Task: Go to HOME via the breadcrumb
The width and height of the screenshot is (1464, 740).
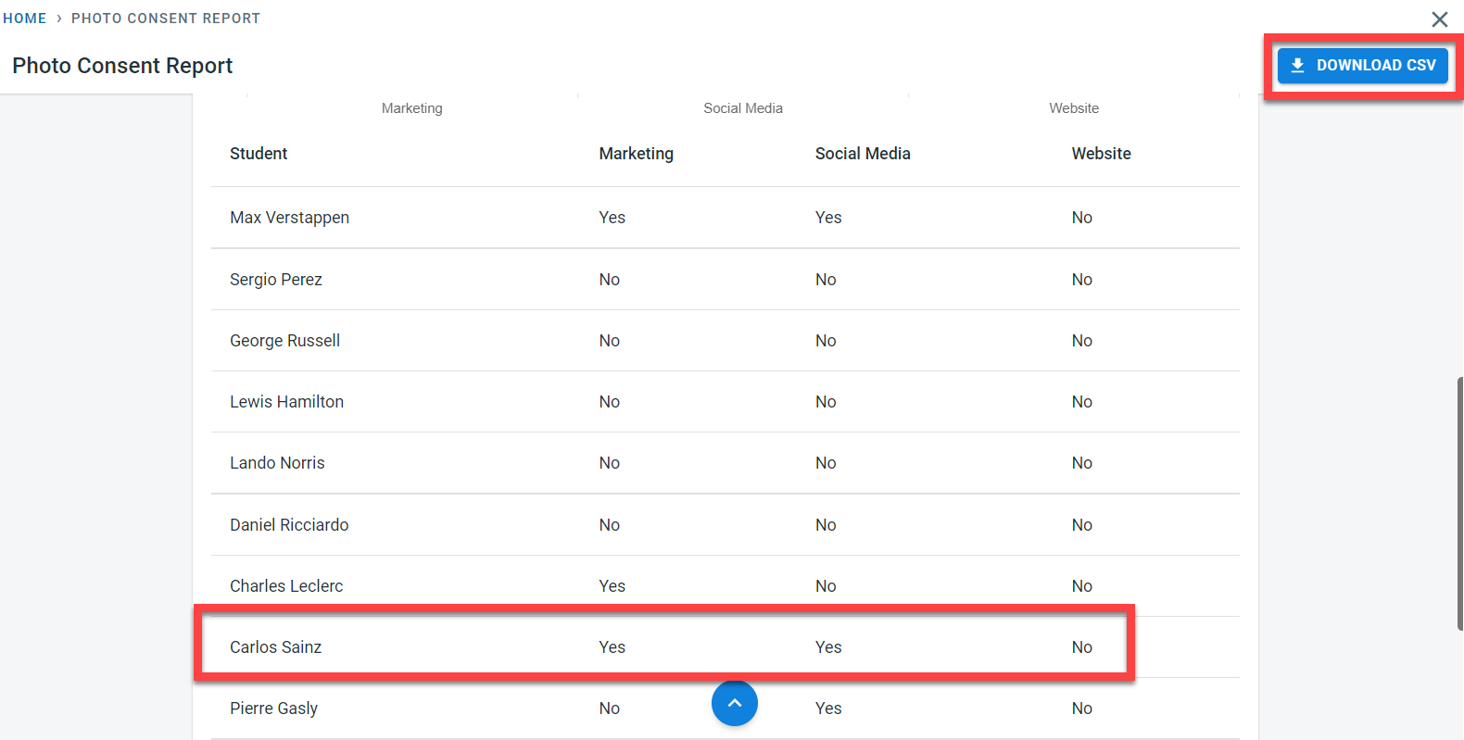Action: 25,19
